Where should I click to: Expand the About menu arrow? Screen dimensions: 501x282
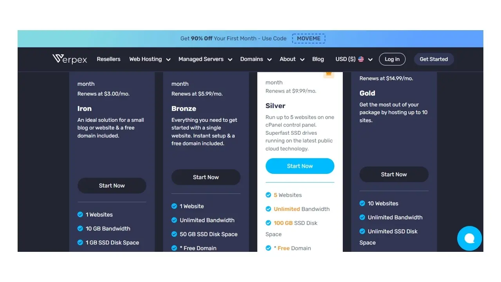pyautogui.click(x=302, y=60)
